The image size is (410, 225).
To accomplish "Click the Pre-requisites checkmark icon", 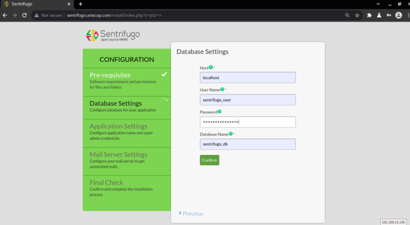I will pyautogui.click(x=164, y=74).
